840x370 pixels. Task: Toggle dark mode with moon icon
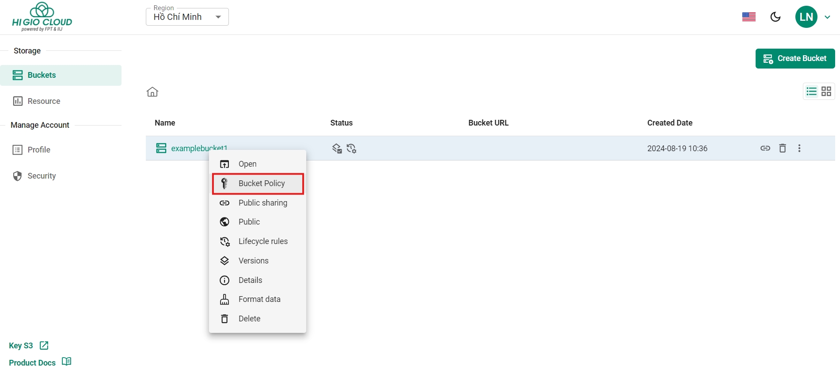775,17
